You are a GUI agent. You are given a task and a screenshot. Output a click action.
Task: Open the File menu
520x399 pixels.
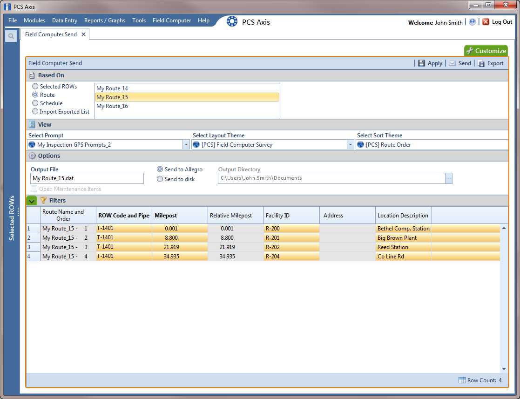13,20
